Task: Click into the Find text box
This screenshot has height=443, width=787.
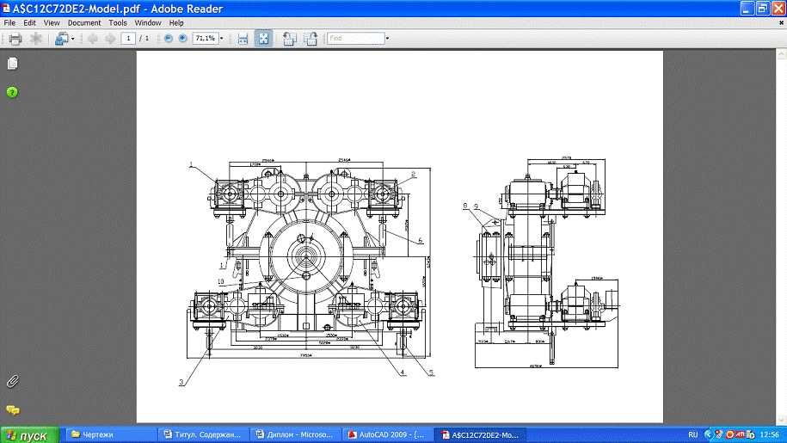Action: tap(354, 39)
